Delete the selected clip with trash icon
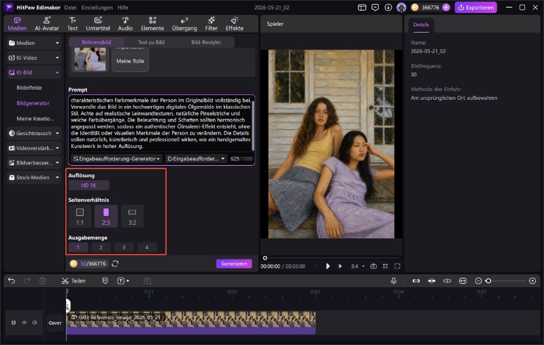The image size is (544, 345). coord(42,280)
